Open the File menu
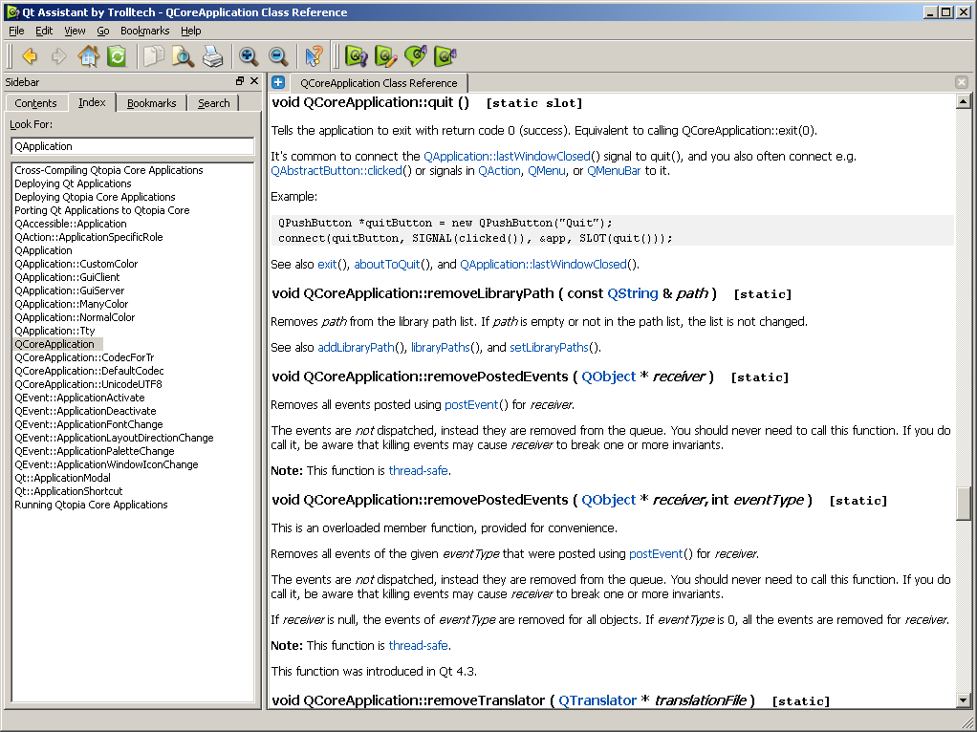Screen dimensions: 977x732 (16, 31)
